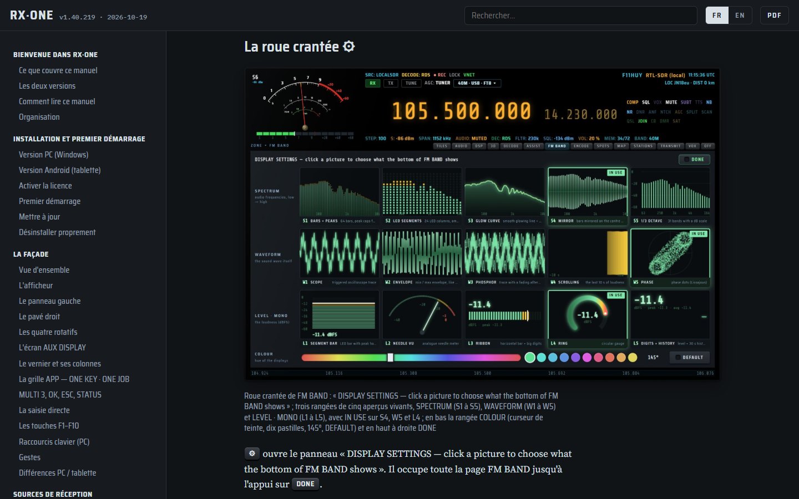Click the DISPLAY SETTINGS screenshot figure
The image size is (799, 499).
pos(482,224)
